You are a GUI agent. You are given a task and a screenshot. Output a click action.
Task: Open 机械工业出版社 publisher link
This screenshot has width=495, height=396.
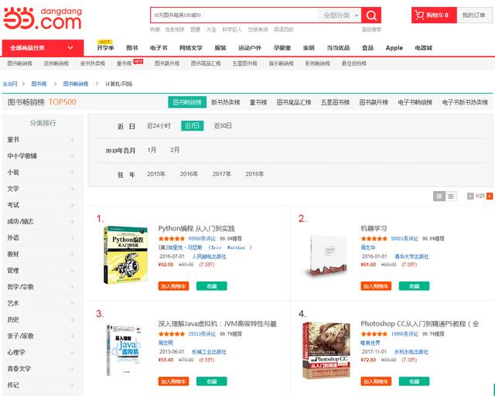tap(209, 352)
